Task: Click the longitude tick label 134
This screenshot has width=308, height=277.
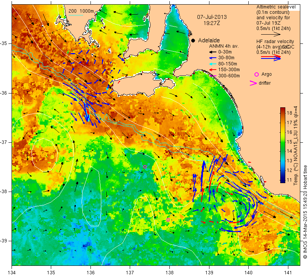Action: [x=12, y=273]
